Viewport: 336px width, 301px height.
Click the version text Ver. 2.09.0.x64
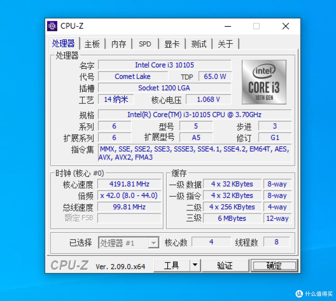(120, 266)
